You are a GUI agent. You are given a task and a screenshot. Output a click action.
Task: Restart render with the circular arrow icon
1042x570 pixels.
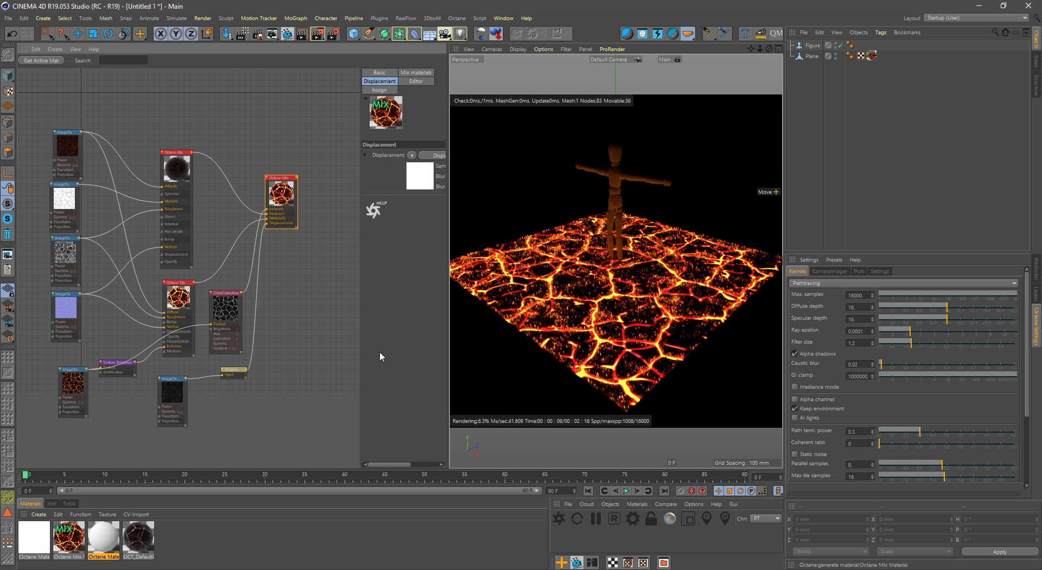point(577,519)
